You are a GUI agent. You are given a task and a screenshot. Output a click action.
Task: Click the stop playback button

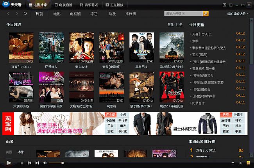[x=22, y=163]
